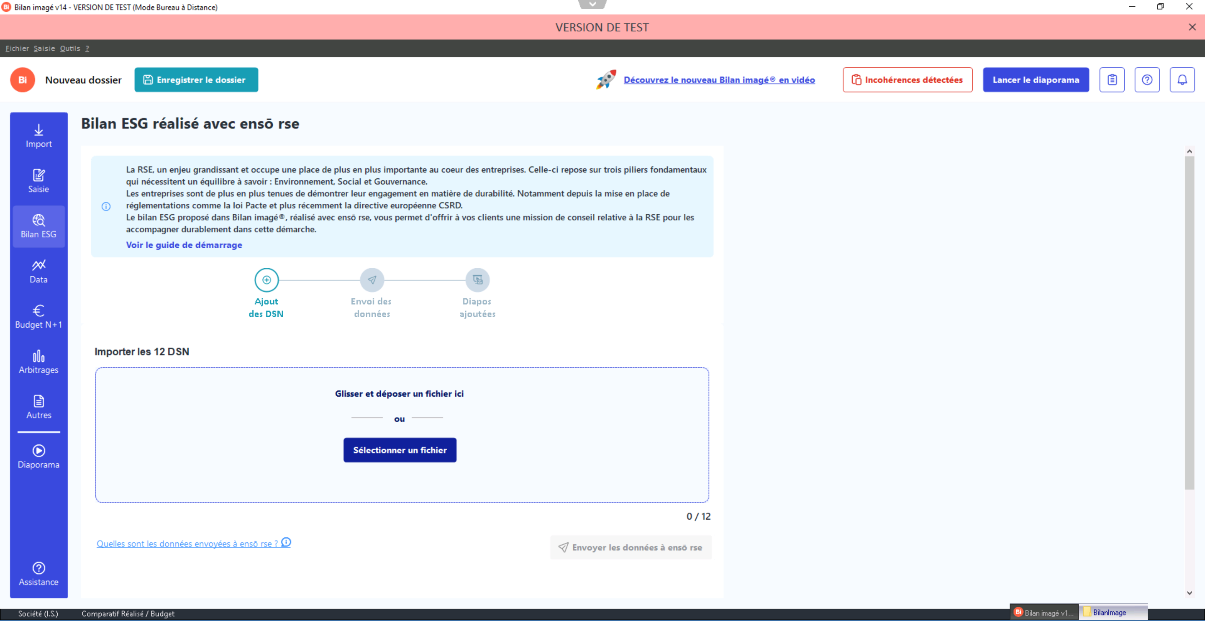Viewport: 1205px width, 621px height.
Task: Open the Saisie menu
Action: pyautogui.click(x=44, y=48)
